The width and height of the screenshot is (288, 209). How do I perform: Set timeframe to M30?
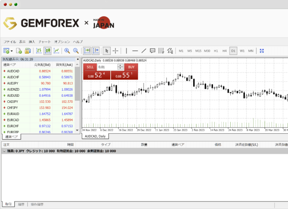pos(207,51)
